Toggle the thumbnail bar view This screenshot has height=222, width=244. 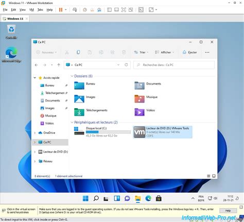pos(116,10)
